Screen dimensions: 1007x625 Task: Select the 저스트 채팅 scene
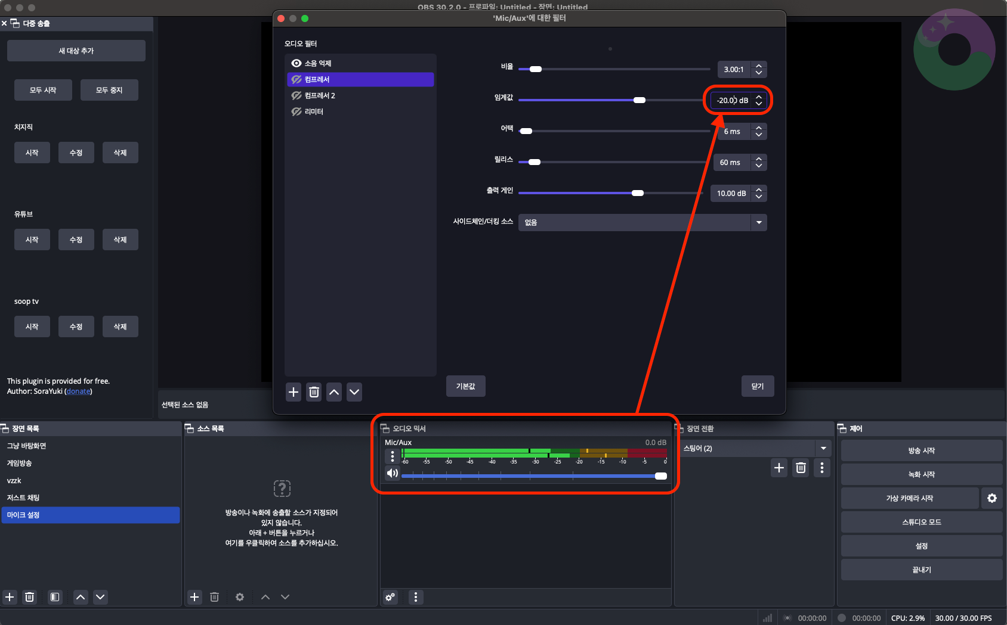coord(91,497)
